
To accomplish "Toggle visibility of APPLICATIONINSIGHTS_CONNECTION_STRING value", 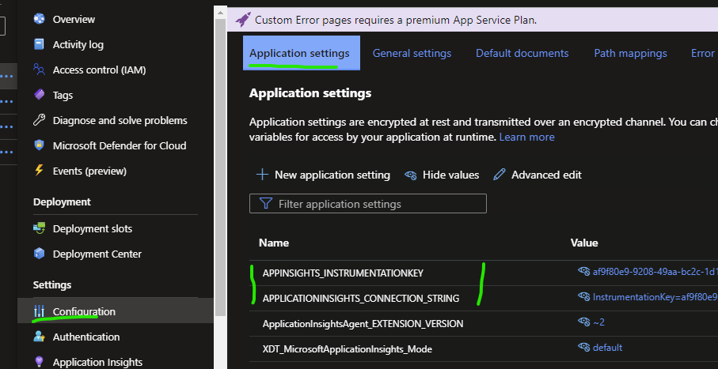I will click(x=584, y=297).
